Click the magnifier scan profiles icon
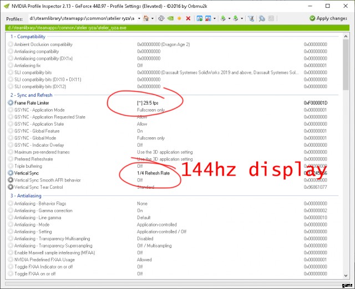This screenshot has width=355, height=289. tap(261, 18)
